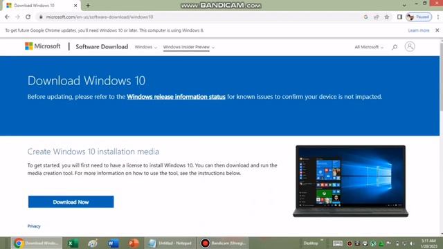
Task: Click the green triangle tray icon
Action: tap(381, 243)
